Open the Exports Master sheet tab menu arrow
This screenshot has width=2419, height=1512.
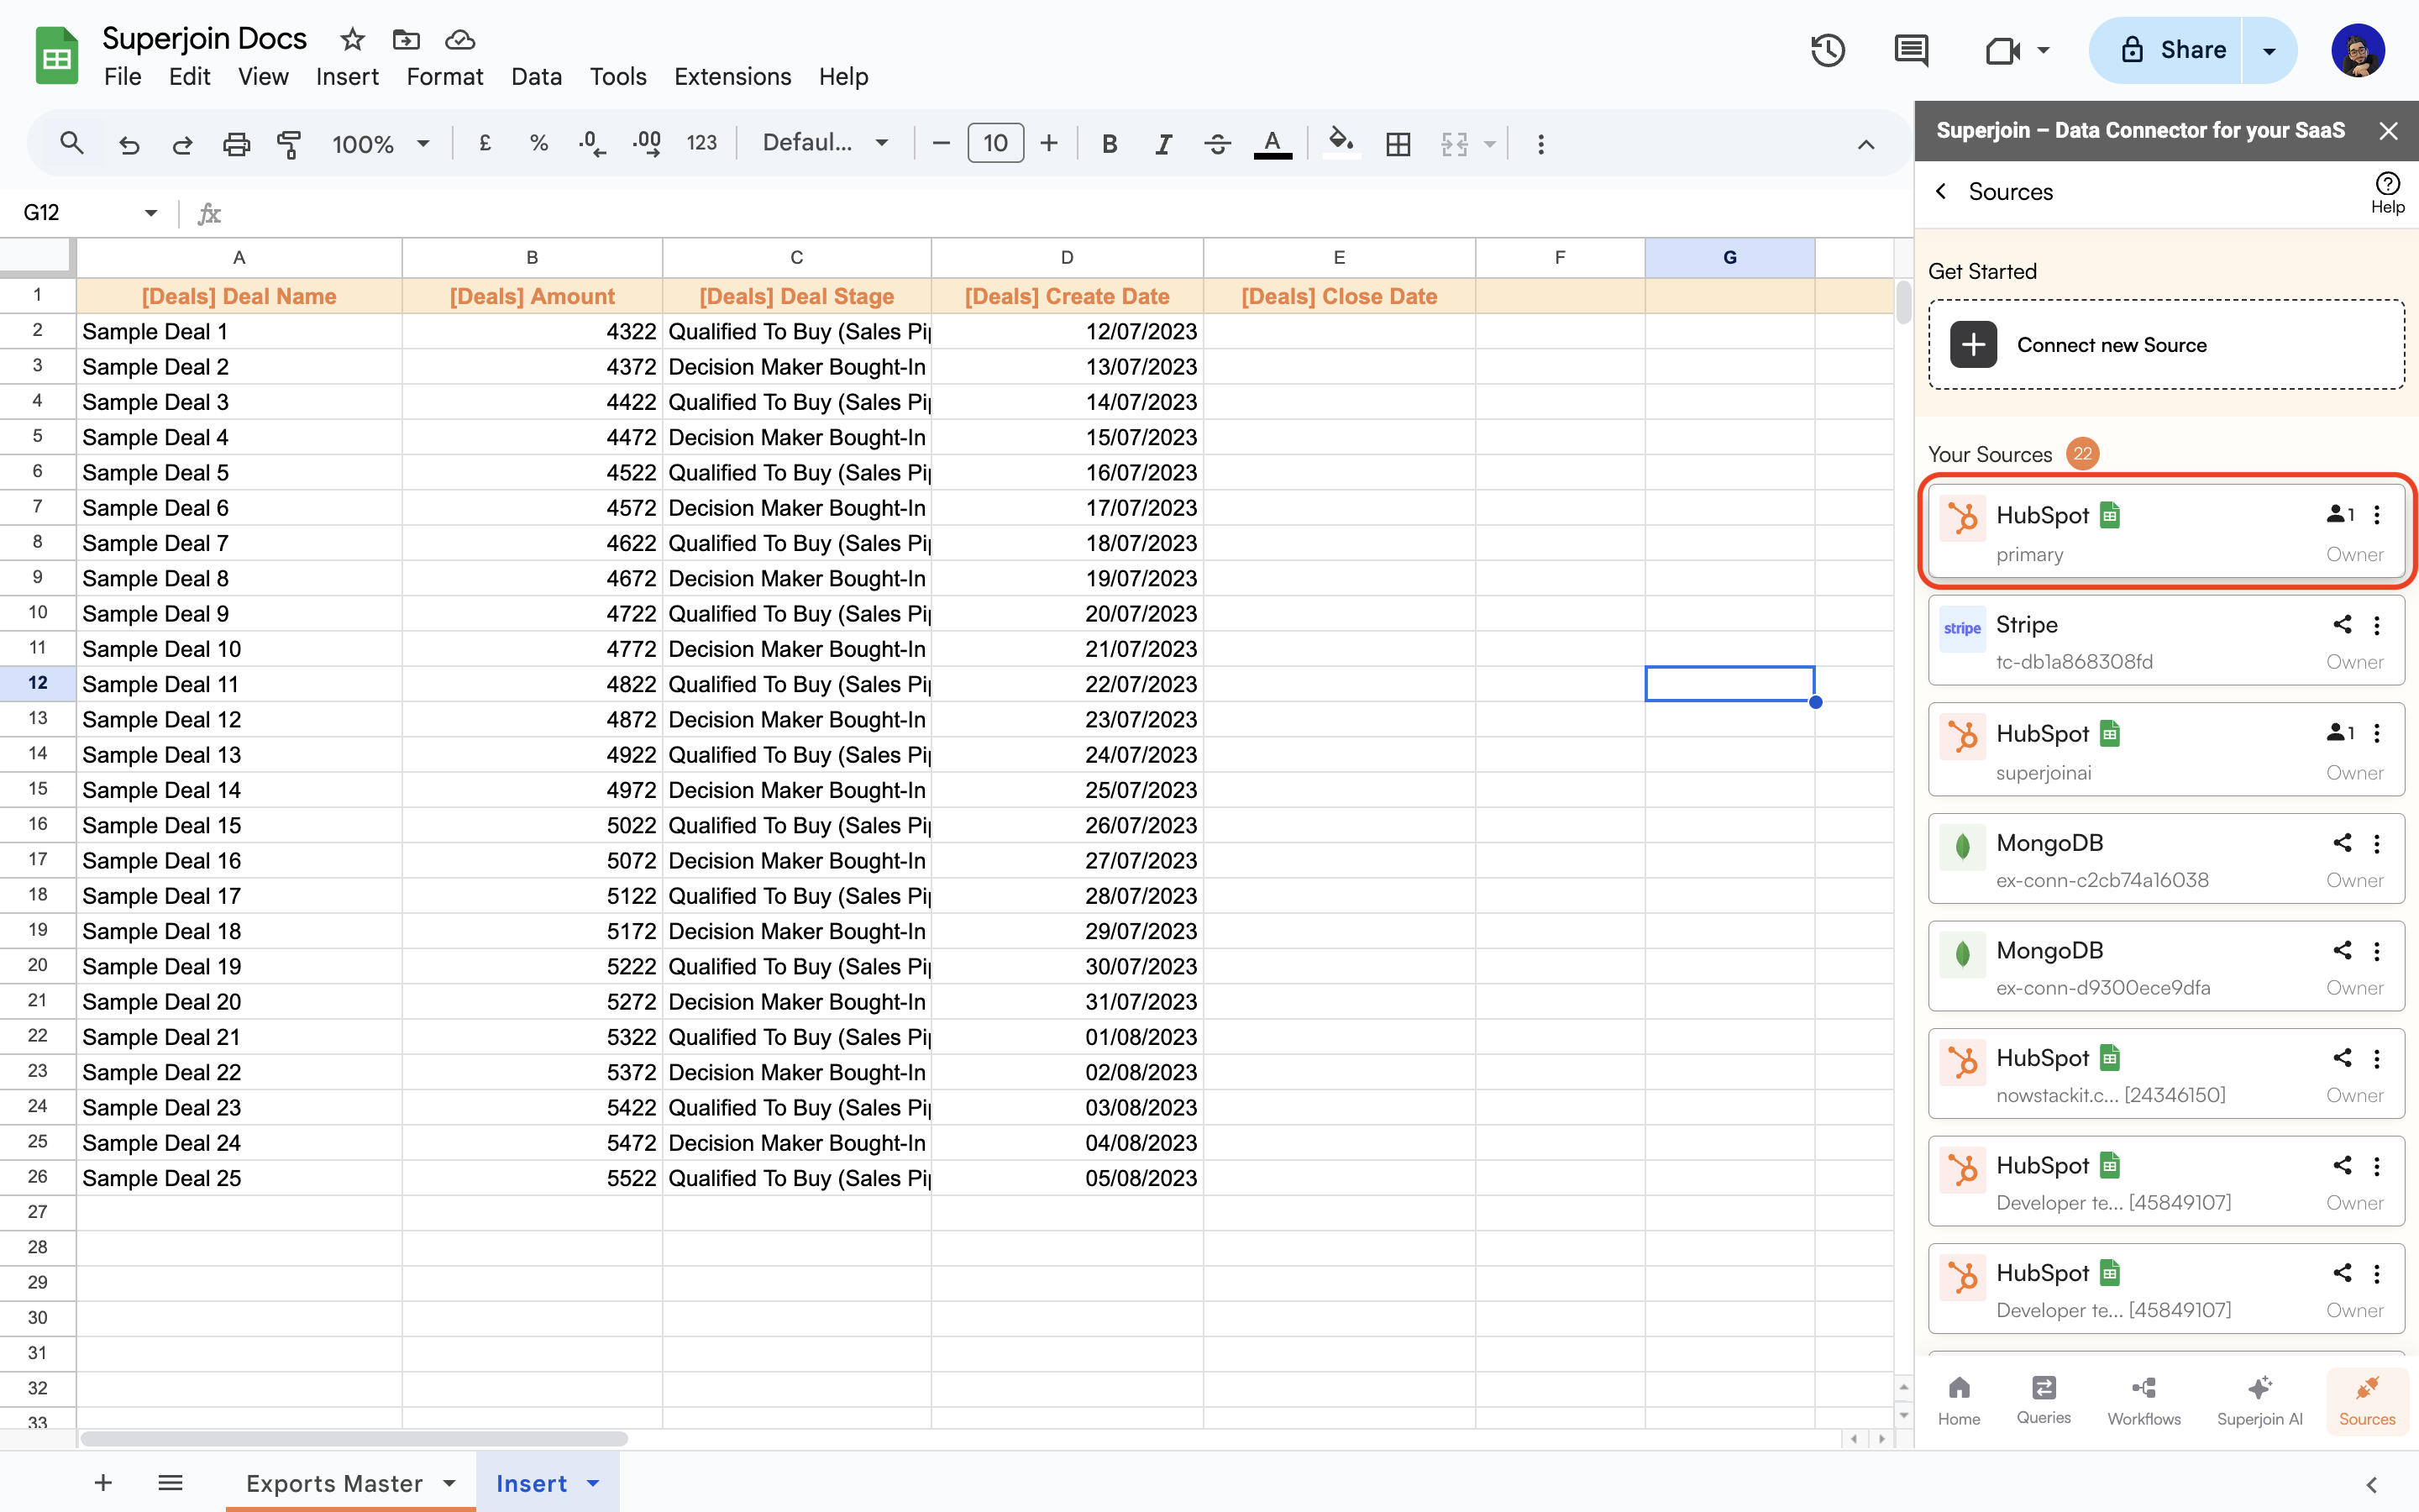click(x=449, y=1483)
